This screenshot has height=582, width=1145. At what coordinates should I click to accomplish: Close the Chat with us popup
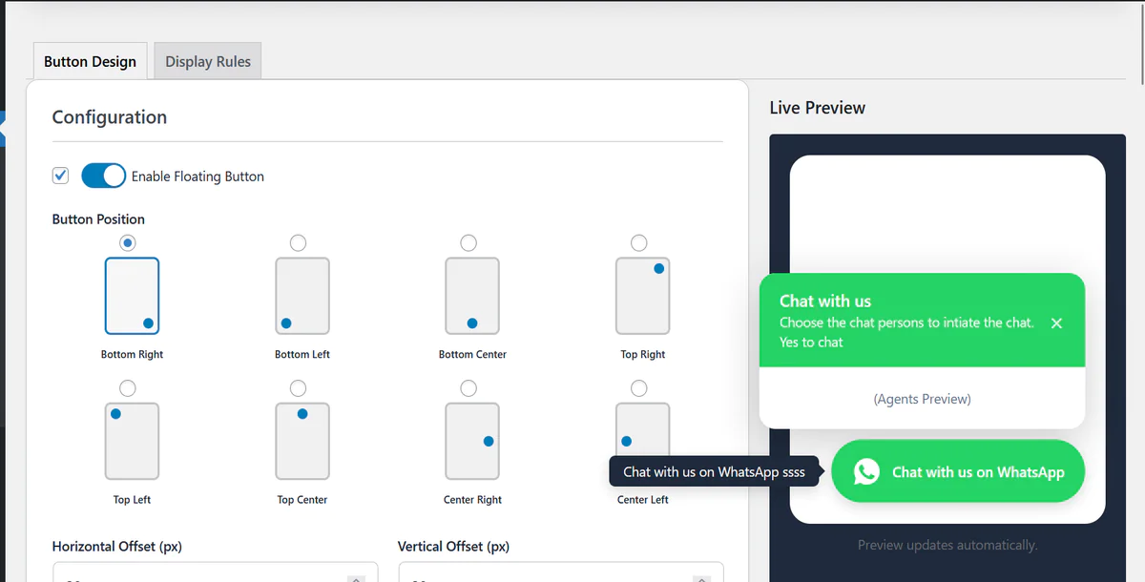click(x=1056, y=323)
